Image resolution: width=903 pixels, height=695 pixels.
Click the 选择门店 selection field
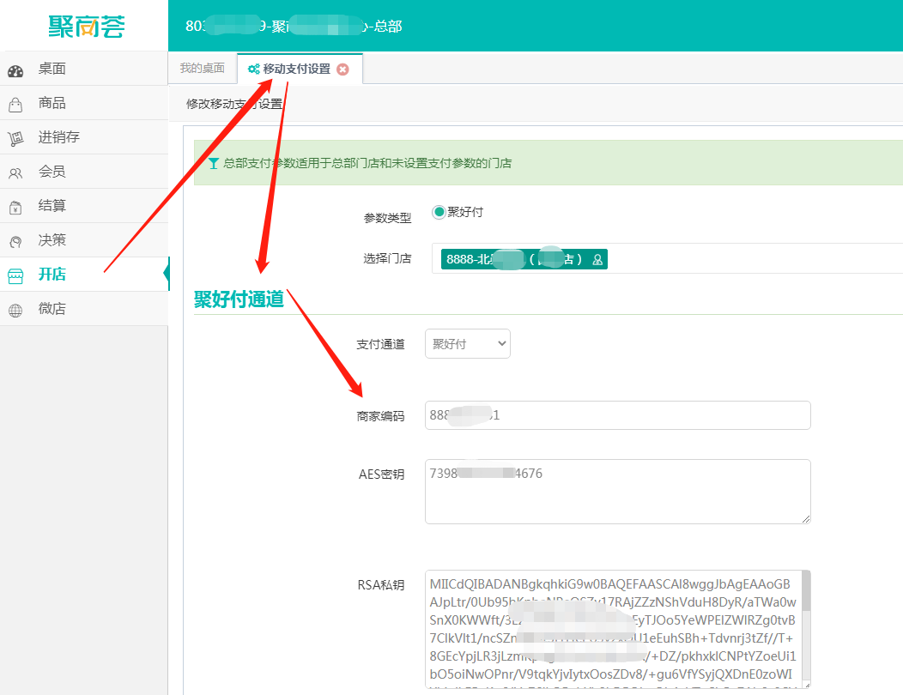pyautogui.click(x=668, y=258)
